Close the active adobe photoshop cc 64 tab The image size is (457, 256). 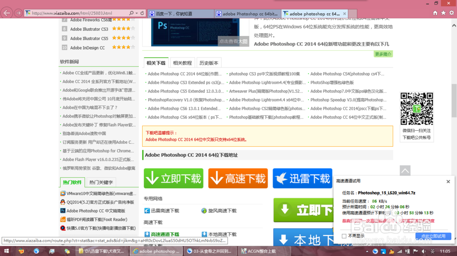pyautogui.click(x=345, y=14)
